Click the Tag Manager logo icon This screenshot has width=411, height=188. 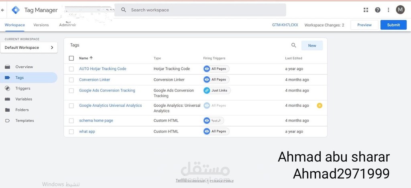point(16,10)
